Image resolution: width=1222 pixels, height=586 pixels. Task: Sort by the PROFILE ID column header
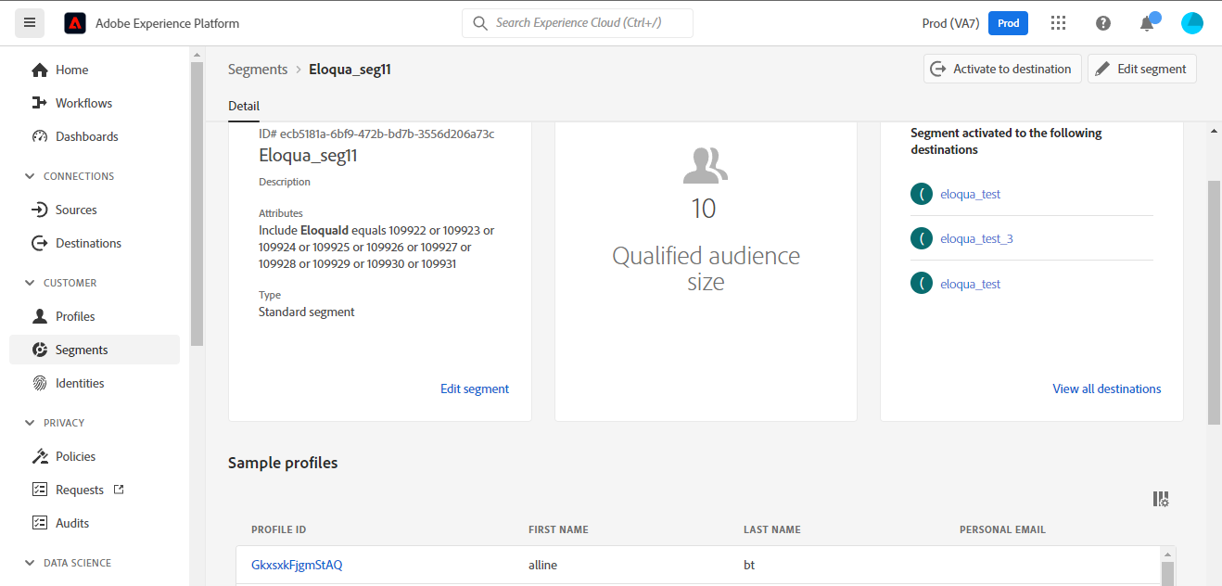click(x=278, y=529)
